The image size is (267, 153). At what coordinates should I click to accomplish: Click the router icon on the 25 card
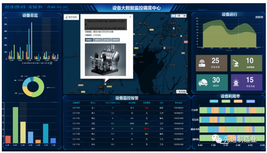tap(202, 63)
